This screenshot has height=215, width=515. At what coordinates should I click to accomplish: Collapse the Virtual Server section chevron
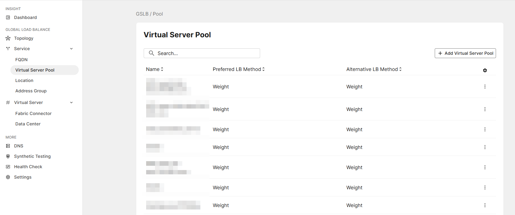click(x=71, y=102)
